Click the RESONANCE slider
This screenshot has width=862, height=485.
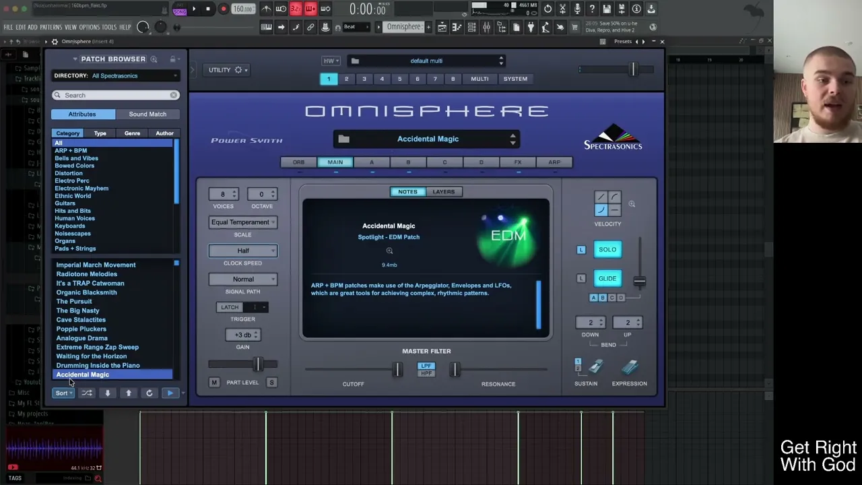tap(498, 369)
